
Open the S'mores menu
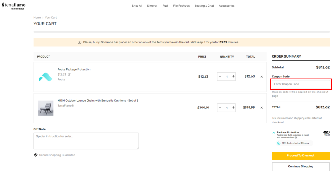click(x=152, y=6)
